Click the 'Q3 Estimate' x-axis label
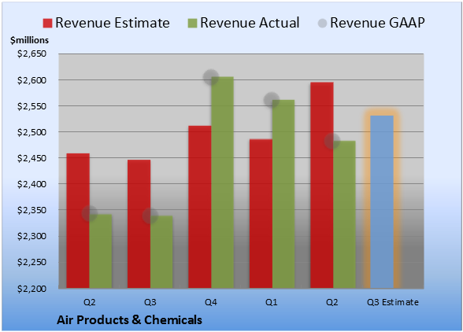 393,302
